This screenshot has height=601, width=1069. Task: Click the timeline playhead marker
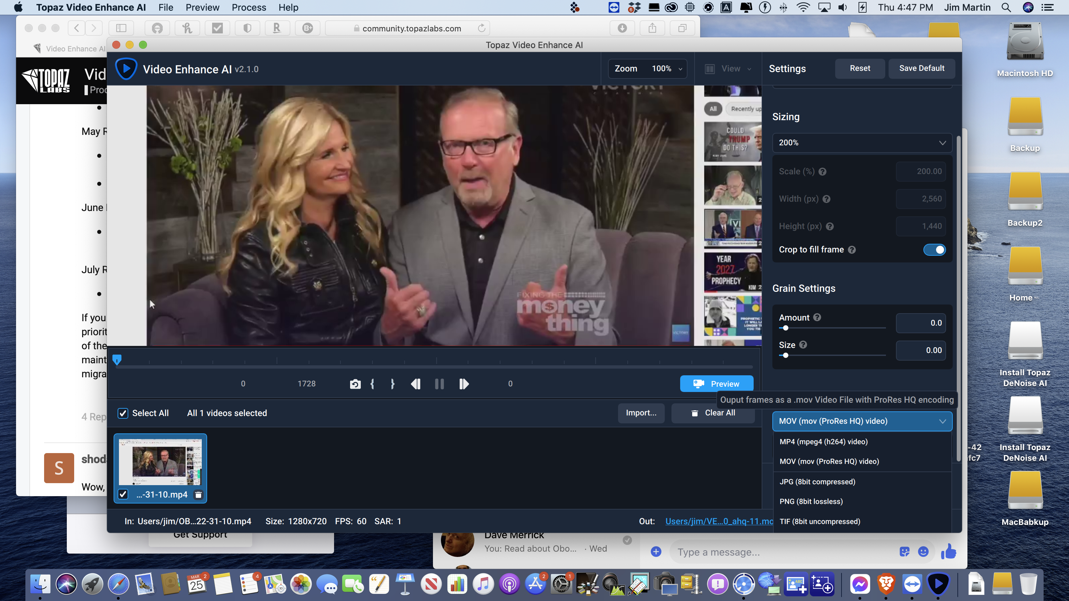tap(117, 359)
